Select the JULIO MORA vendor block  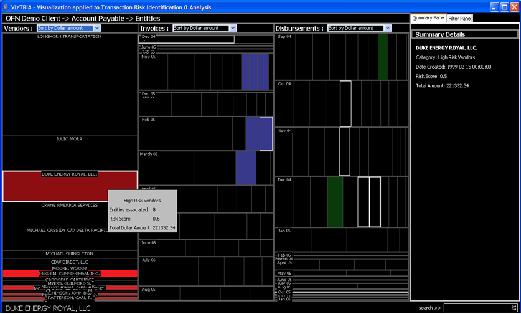point(70,153)
